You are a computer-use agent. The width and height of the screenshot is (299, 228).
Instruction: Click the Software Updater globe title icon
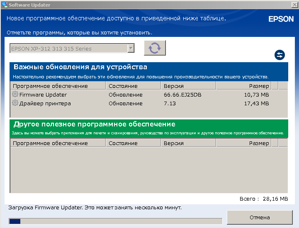(x=5, y=5)
